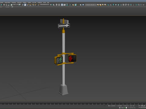Viewport: 146px width, 109px height.
Task: Toggle Scene Explorer
Action: tap(57, 5)
